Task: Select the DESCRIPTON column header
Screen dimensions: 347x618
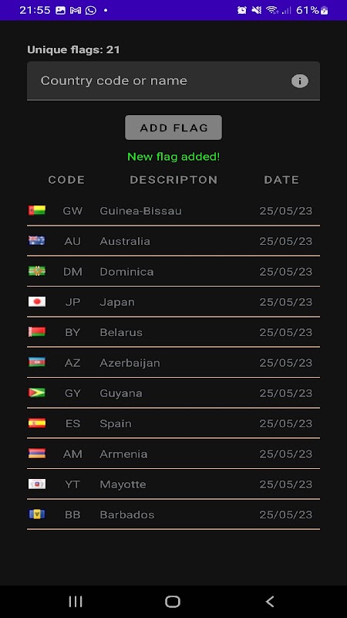Action: pyautogui.click(x=173, y=180)
